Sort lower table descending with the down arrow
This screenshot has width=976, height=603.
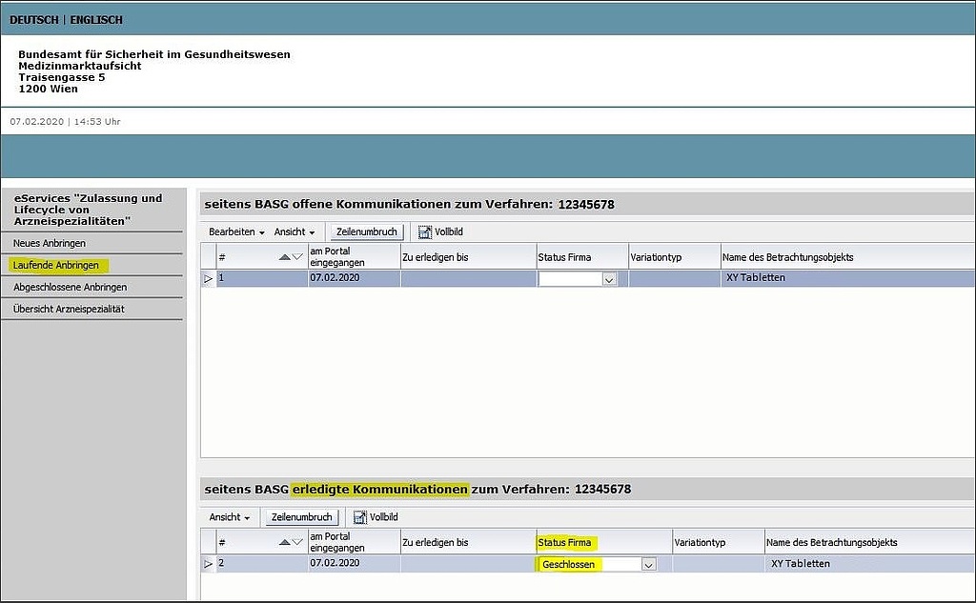click(x=297, y=540)
